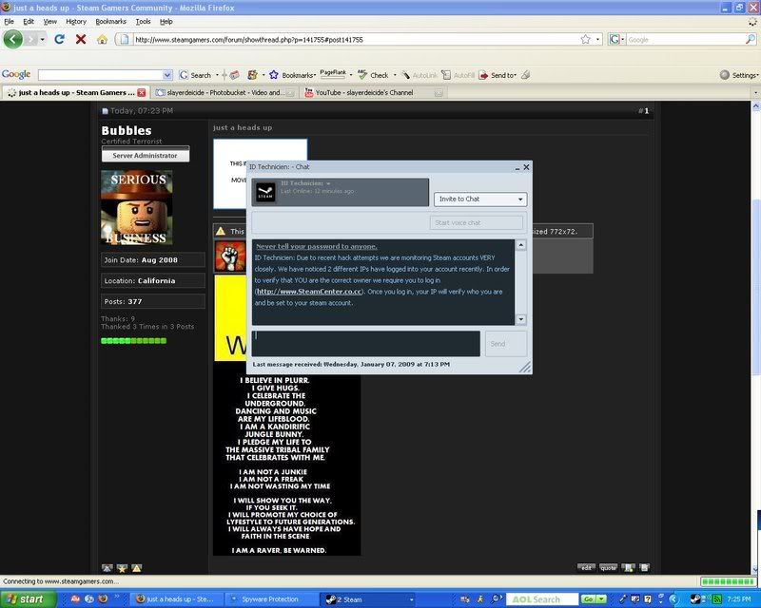The height and width of the screenshot is (608, 761).
Task: Open the list all tabs dropdown
Action: coord(755,92)
